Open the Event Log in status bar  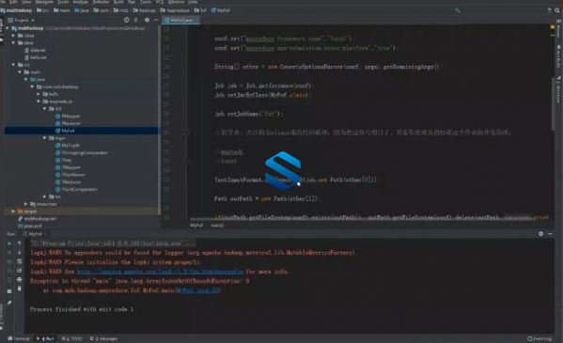coord(540,338)
